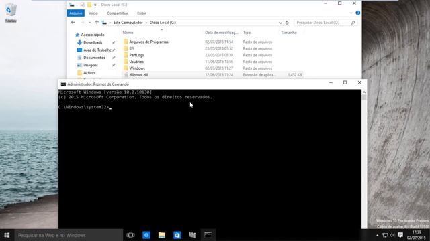Image resolution: width=430 pixels, height=241 pixels.
Task: Open Downloads in the navigation pane
Action: 93,42
